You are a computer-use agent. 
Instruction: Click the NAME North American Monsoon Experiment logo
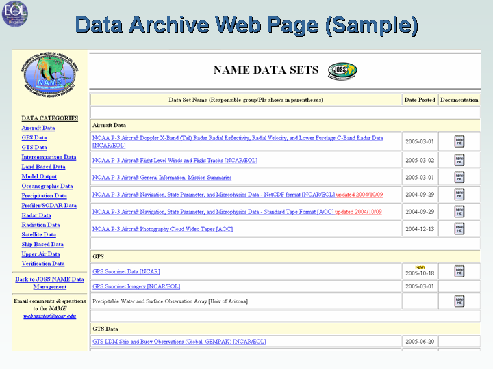coord(50,74)
